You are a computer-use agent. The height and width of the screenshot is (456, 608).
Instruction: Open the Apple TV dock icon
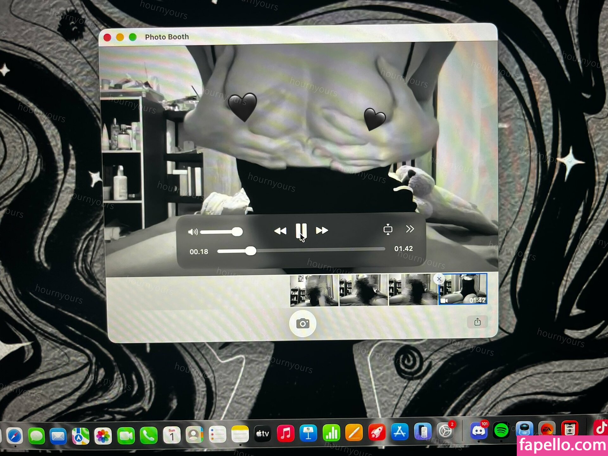pos(263,434)
